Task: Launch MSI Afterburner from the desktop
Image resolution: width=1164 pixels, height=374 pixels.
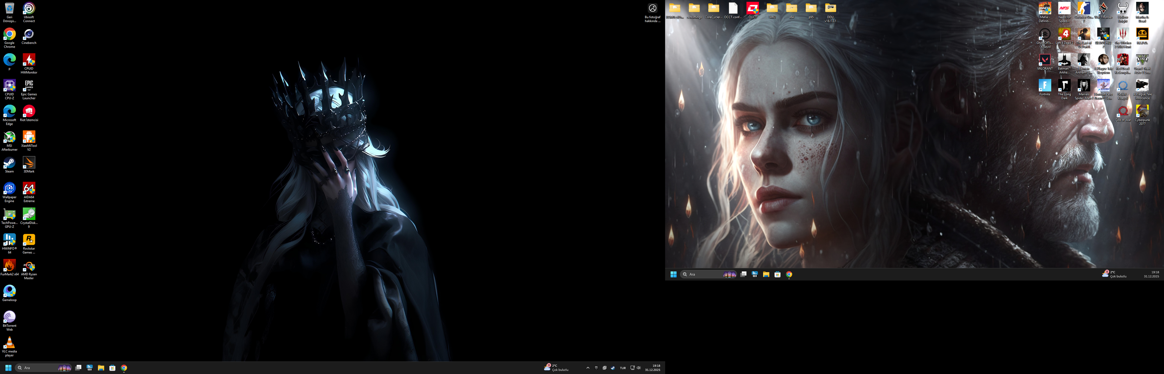Action: pos(9,141)
